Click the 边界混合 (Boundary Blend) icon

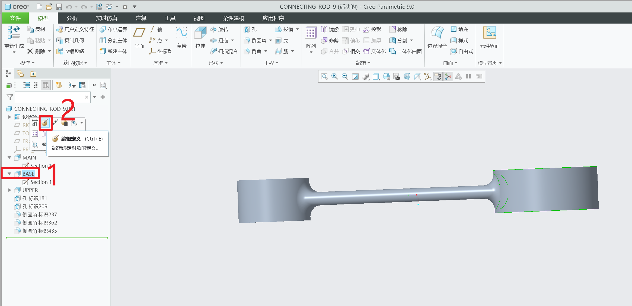pyautogui.click(x=437, y=34)
